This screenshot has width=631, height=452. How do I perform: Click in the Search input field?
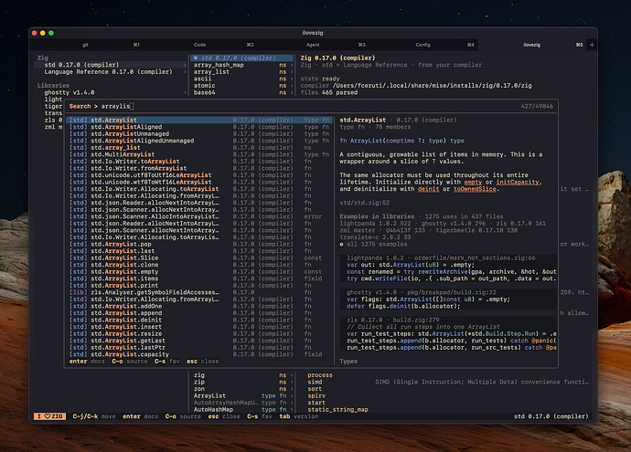pos(310,106)
